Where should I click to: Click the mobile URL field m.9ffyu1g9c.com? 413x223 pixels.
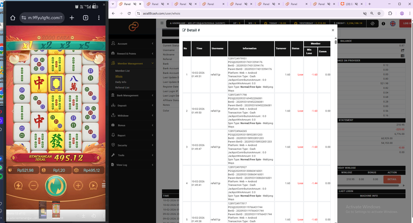coord(42,18)
